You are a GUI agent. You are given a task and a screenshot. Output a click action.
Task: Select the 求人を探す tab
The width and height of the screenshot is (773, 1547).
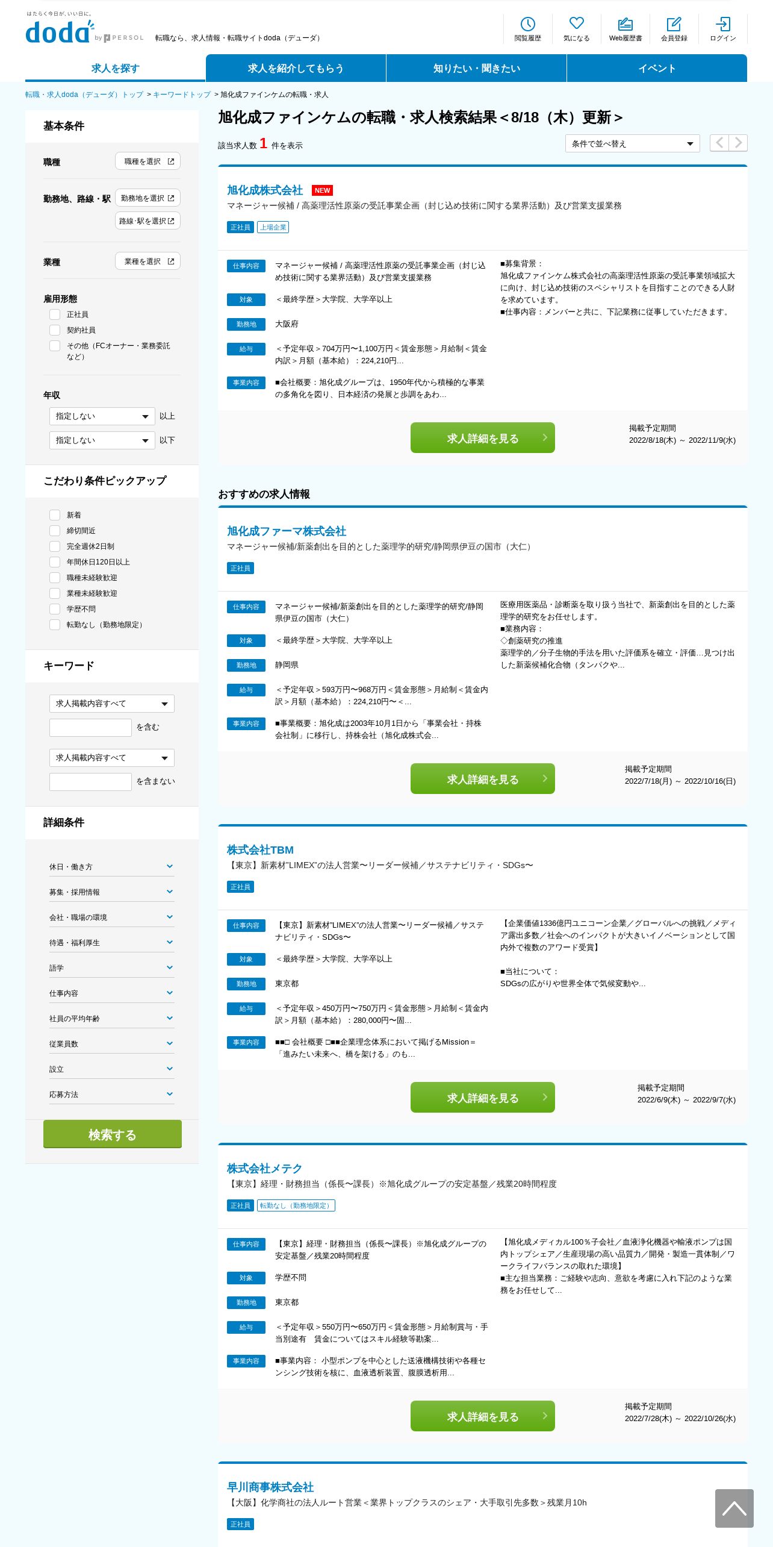(x=115, y=68)
